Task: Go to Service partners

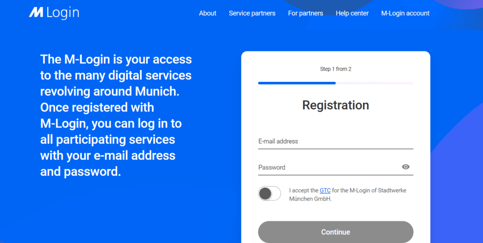Action: (252, 13)
